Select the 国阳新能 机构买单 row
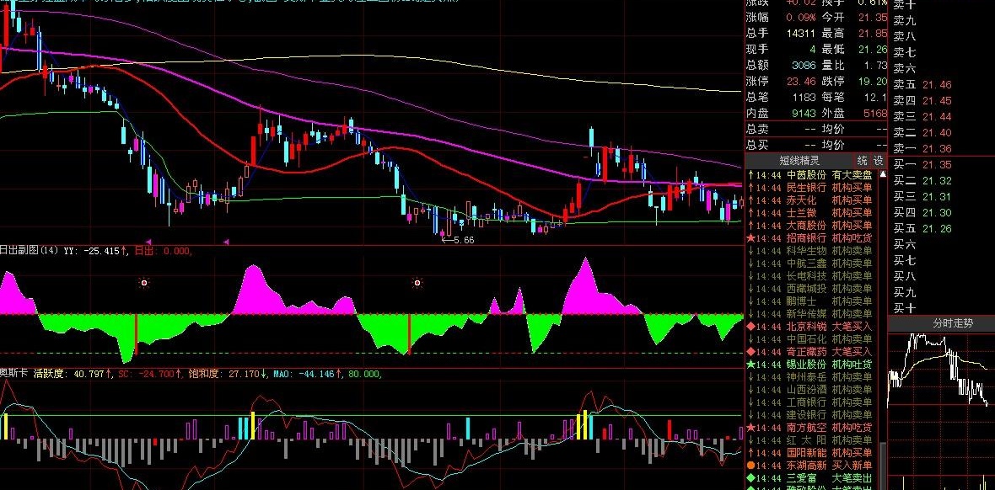 tap(812, 453)
